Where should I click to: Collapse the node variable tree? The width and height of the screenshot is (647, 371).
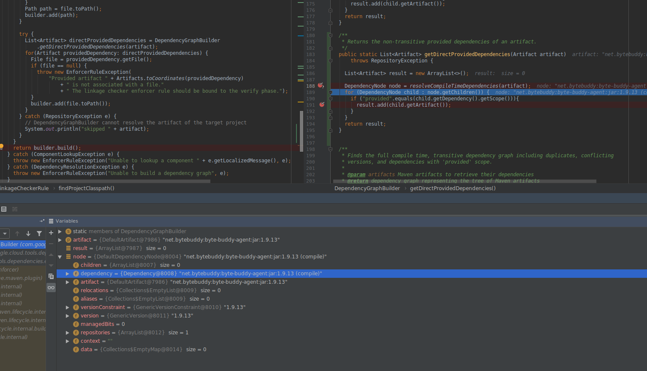pyautogui.click(x=60, y=256)
